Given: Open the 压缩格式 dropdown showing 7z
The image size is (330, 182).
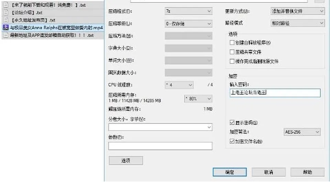Looking at the screenshot, I should point(188,11).
